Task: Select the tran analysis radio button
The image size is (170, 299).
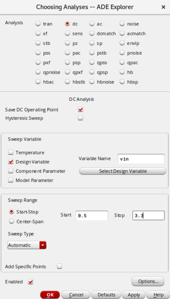Action: [38, 24]
